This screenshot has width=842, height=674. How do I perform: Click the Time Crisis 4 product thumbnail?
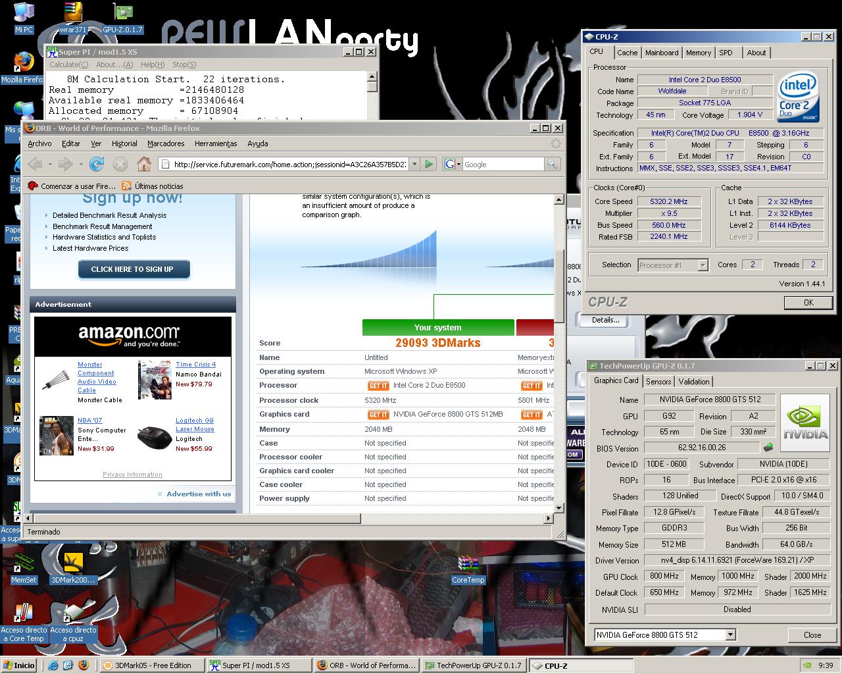155,380
